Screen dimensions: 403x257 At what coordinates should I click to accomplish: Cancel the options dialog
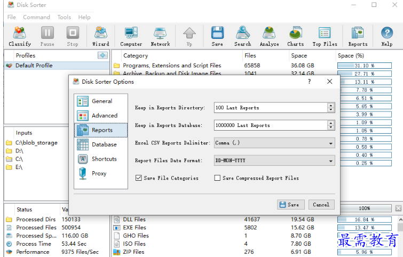[x=321, y=205]
